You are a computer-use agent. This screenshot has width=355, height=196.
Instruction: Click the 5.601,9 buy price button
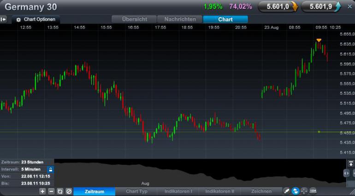(x=321, y=6)
